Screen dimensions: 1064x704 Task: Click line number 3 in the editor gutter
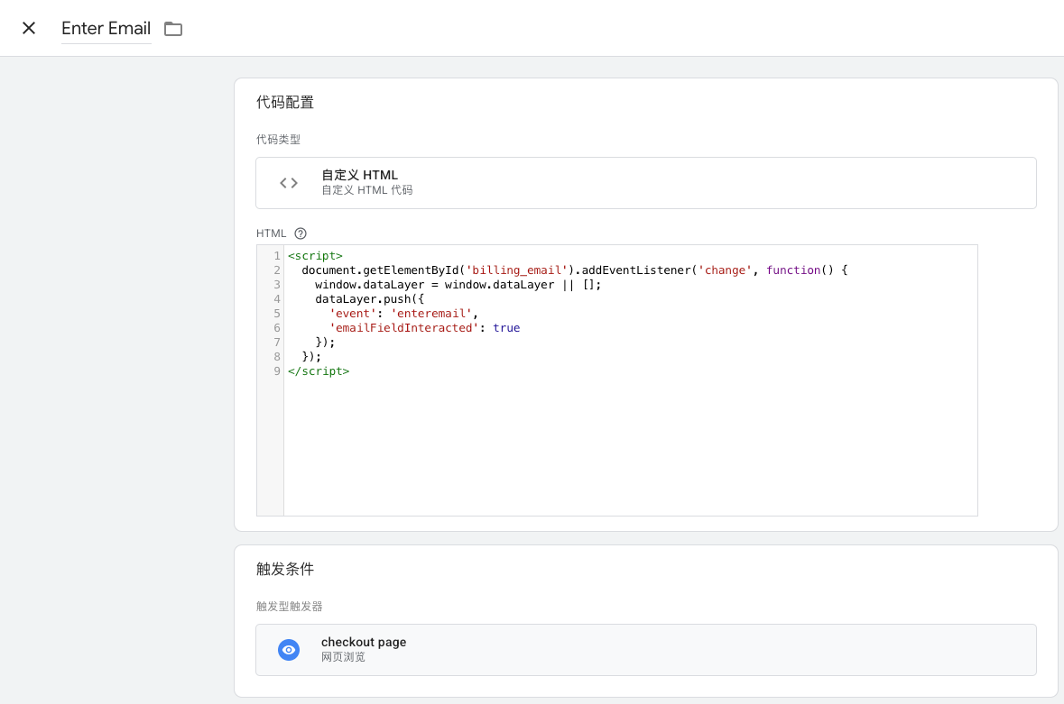[276, 285]
